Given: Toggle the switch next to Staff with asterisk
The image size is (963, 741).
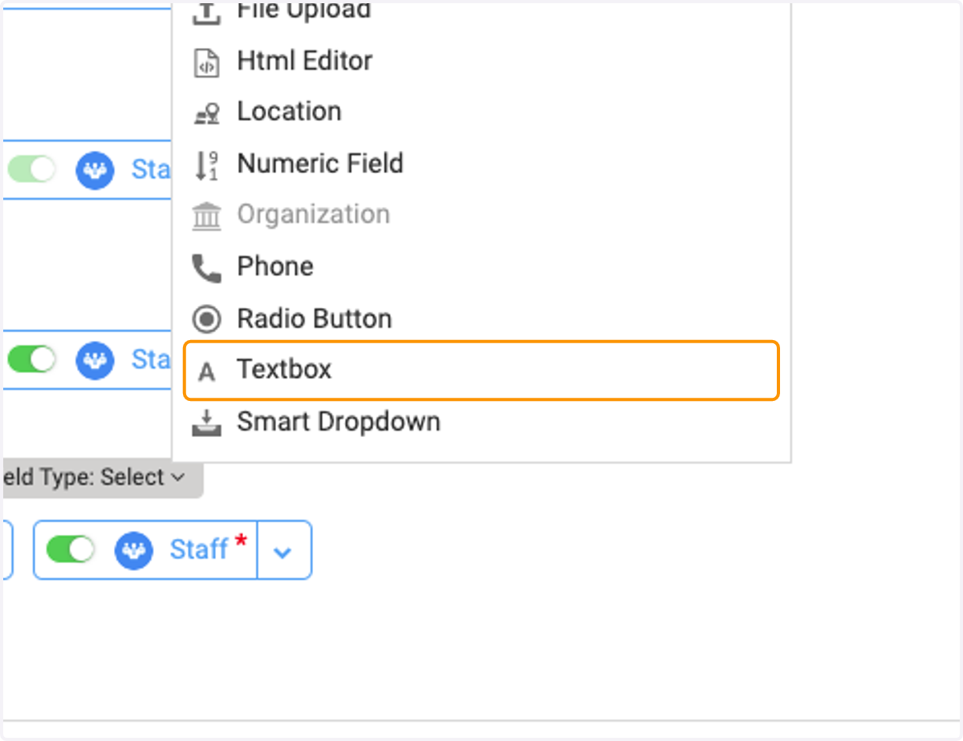Looking at the screenshot, I should (x=71, y=549).
